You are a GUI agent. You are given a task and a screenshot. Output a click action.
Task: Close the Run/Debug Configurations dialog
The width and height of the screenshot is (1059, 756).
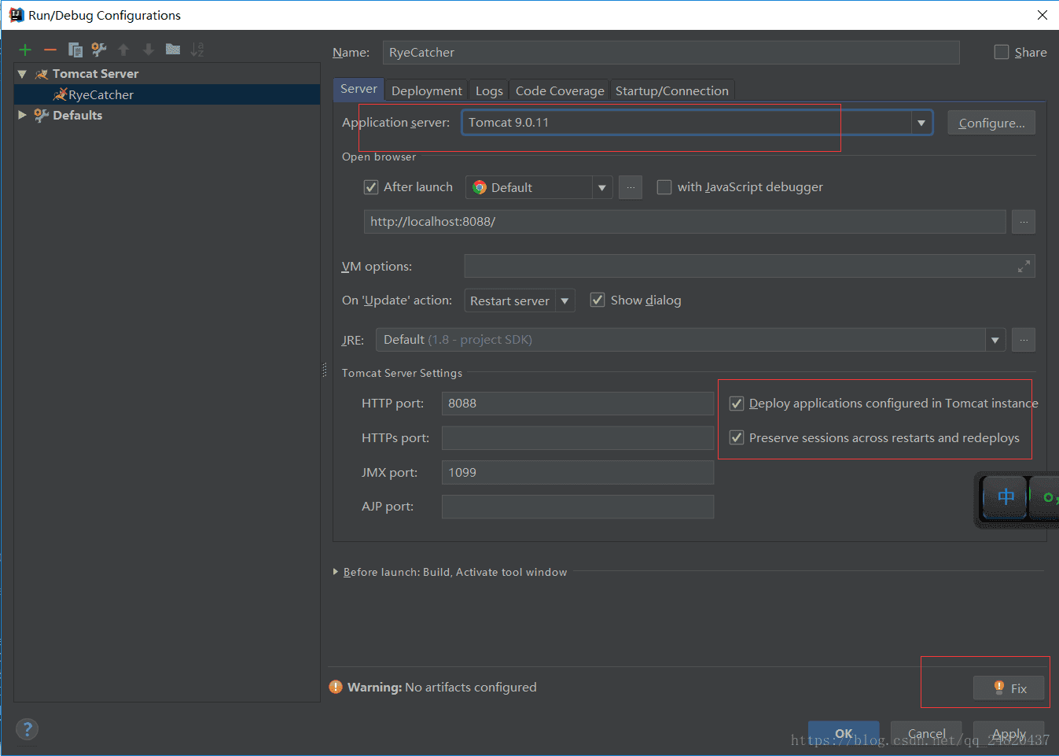(1042, 15)
